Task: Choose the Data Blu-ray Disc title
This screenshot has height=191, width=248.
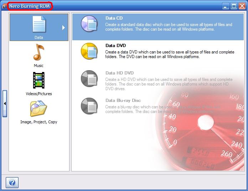Action: click(x=123, y=100)
